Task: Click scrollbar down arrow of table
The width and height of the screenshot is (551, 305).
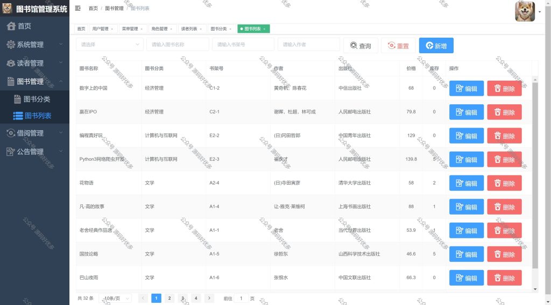Action: tap(535, 289)
